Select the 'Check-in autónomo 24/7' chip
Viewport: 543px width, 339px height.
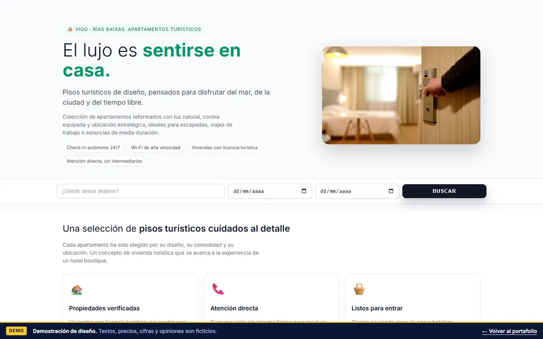coord(93,147)
